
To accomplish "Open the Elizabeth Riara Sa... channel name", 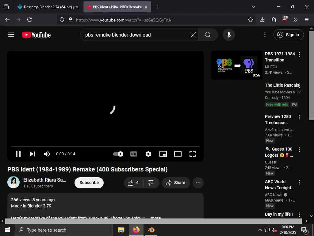I will [x=45, y=180].
